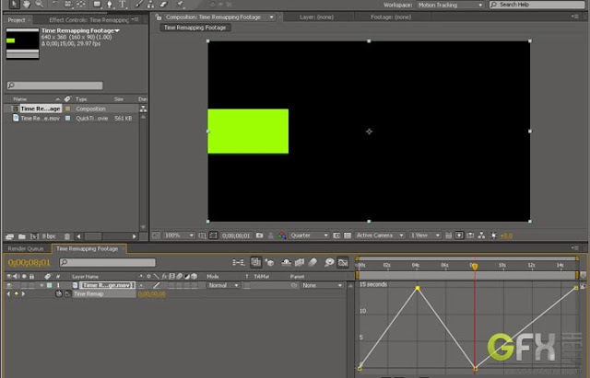The width and height of the screenshot is (590, 378).
Task: Click Brainstorm icon in timeline
Action: 329,262
